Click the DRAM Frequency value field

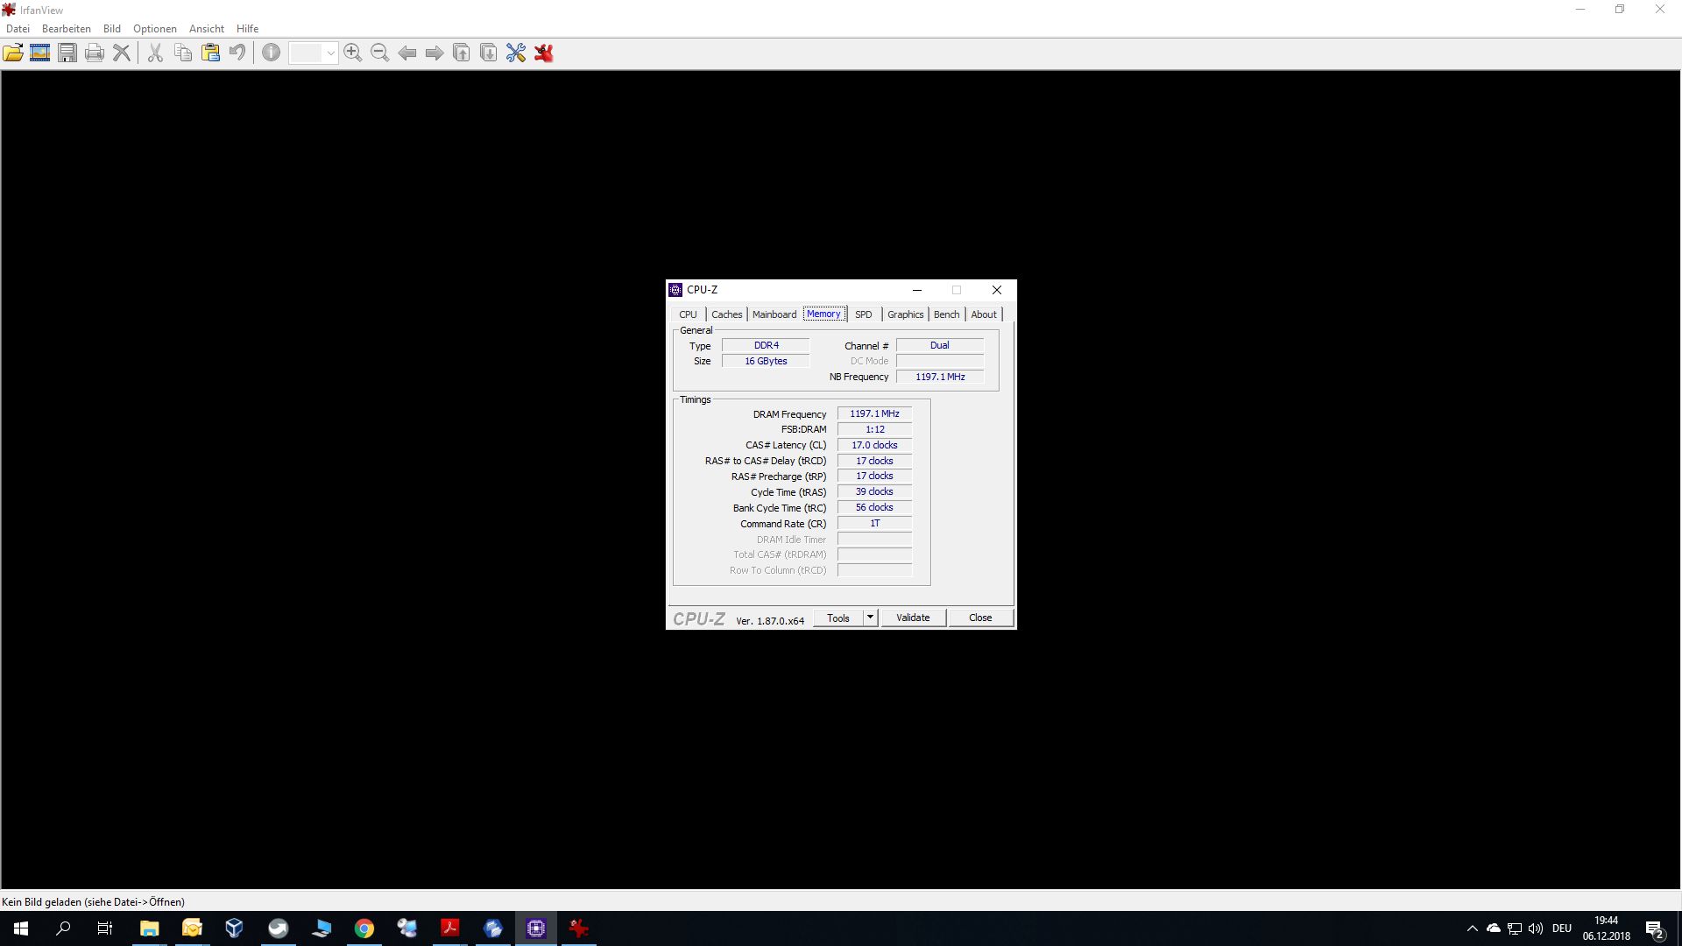(874, 414)
